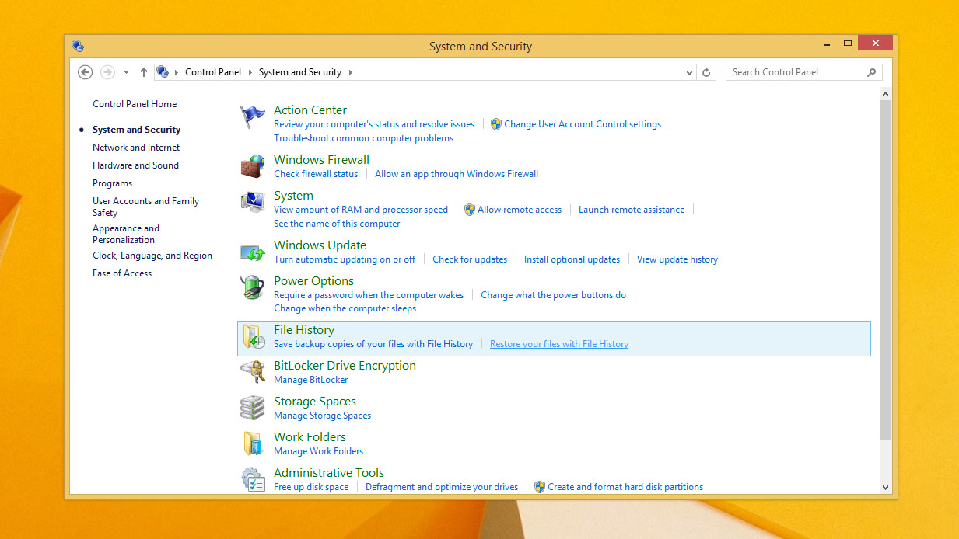Open Restore your files with File History

[x=558, y=343]
